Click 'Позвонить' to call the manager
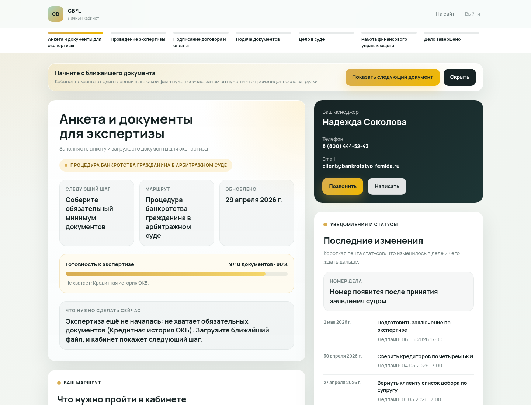The height and width of the screenshot is (405, 531). point(343,186)
